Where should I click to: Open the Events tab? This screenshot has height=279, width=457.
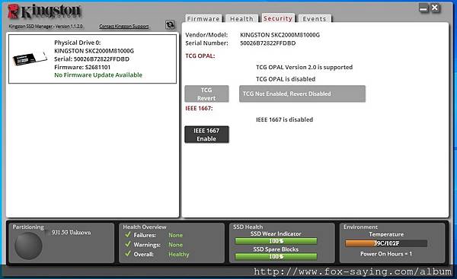315,18
